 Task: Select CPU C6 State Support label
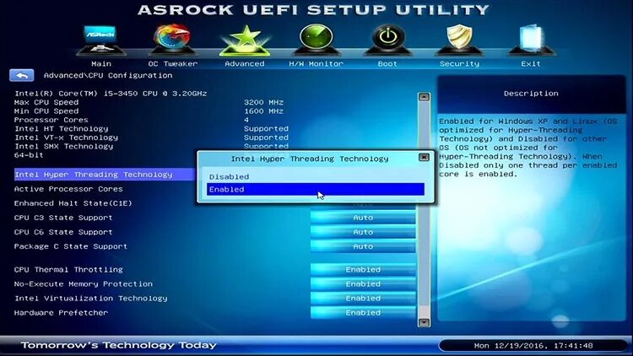(x=63, y=232)
